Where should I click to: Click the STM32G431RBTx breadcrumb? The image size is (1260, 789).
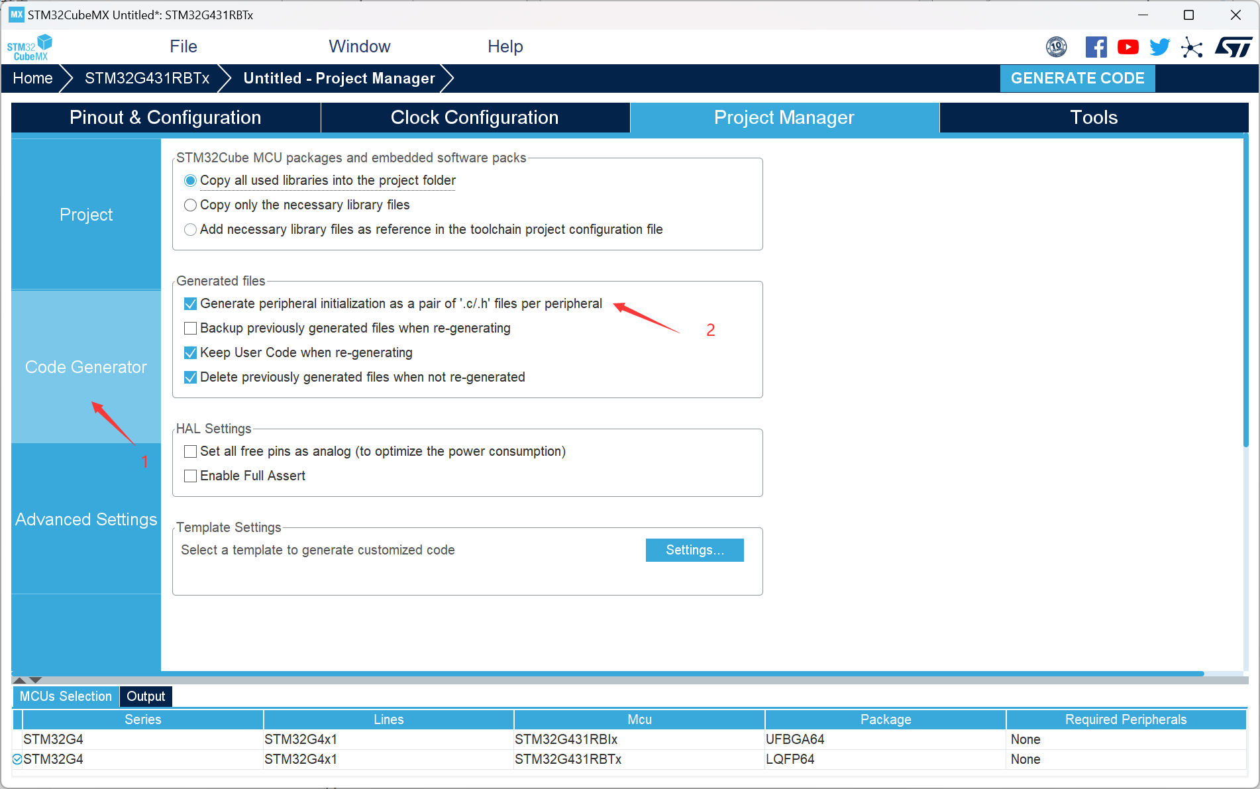tap(147, 78)
